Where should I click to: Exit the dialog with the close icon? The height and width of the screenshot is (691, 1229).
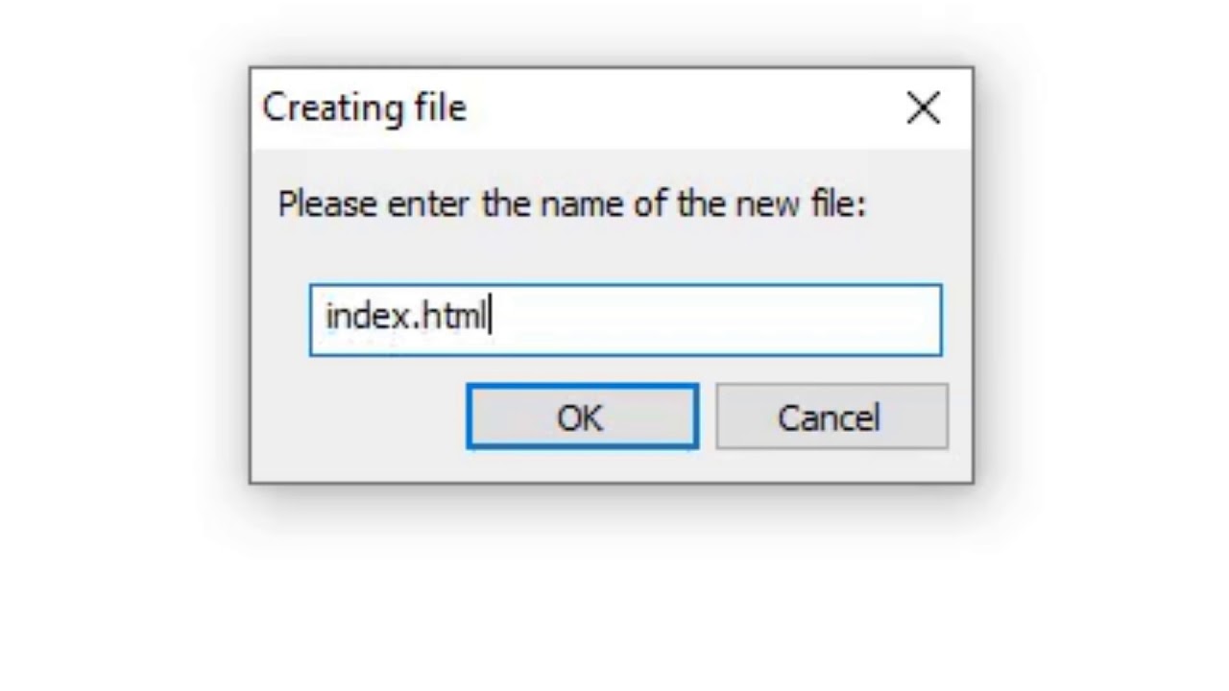pos(924,108)
